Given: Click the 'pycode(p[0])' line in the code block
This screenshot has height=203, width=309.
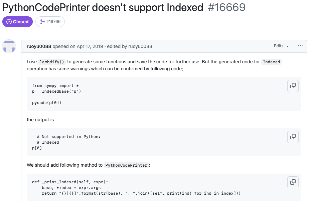Looking at the screenshot, I should [x=47, y=103].
